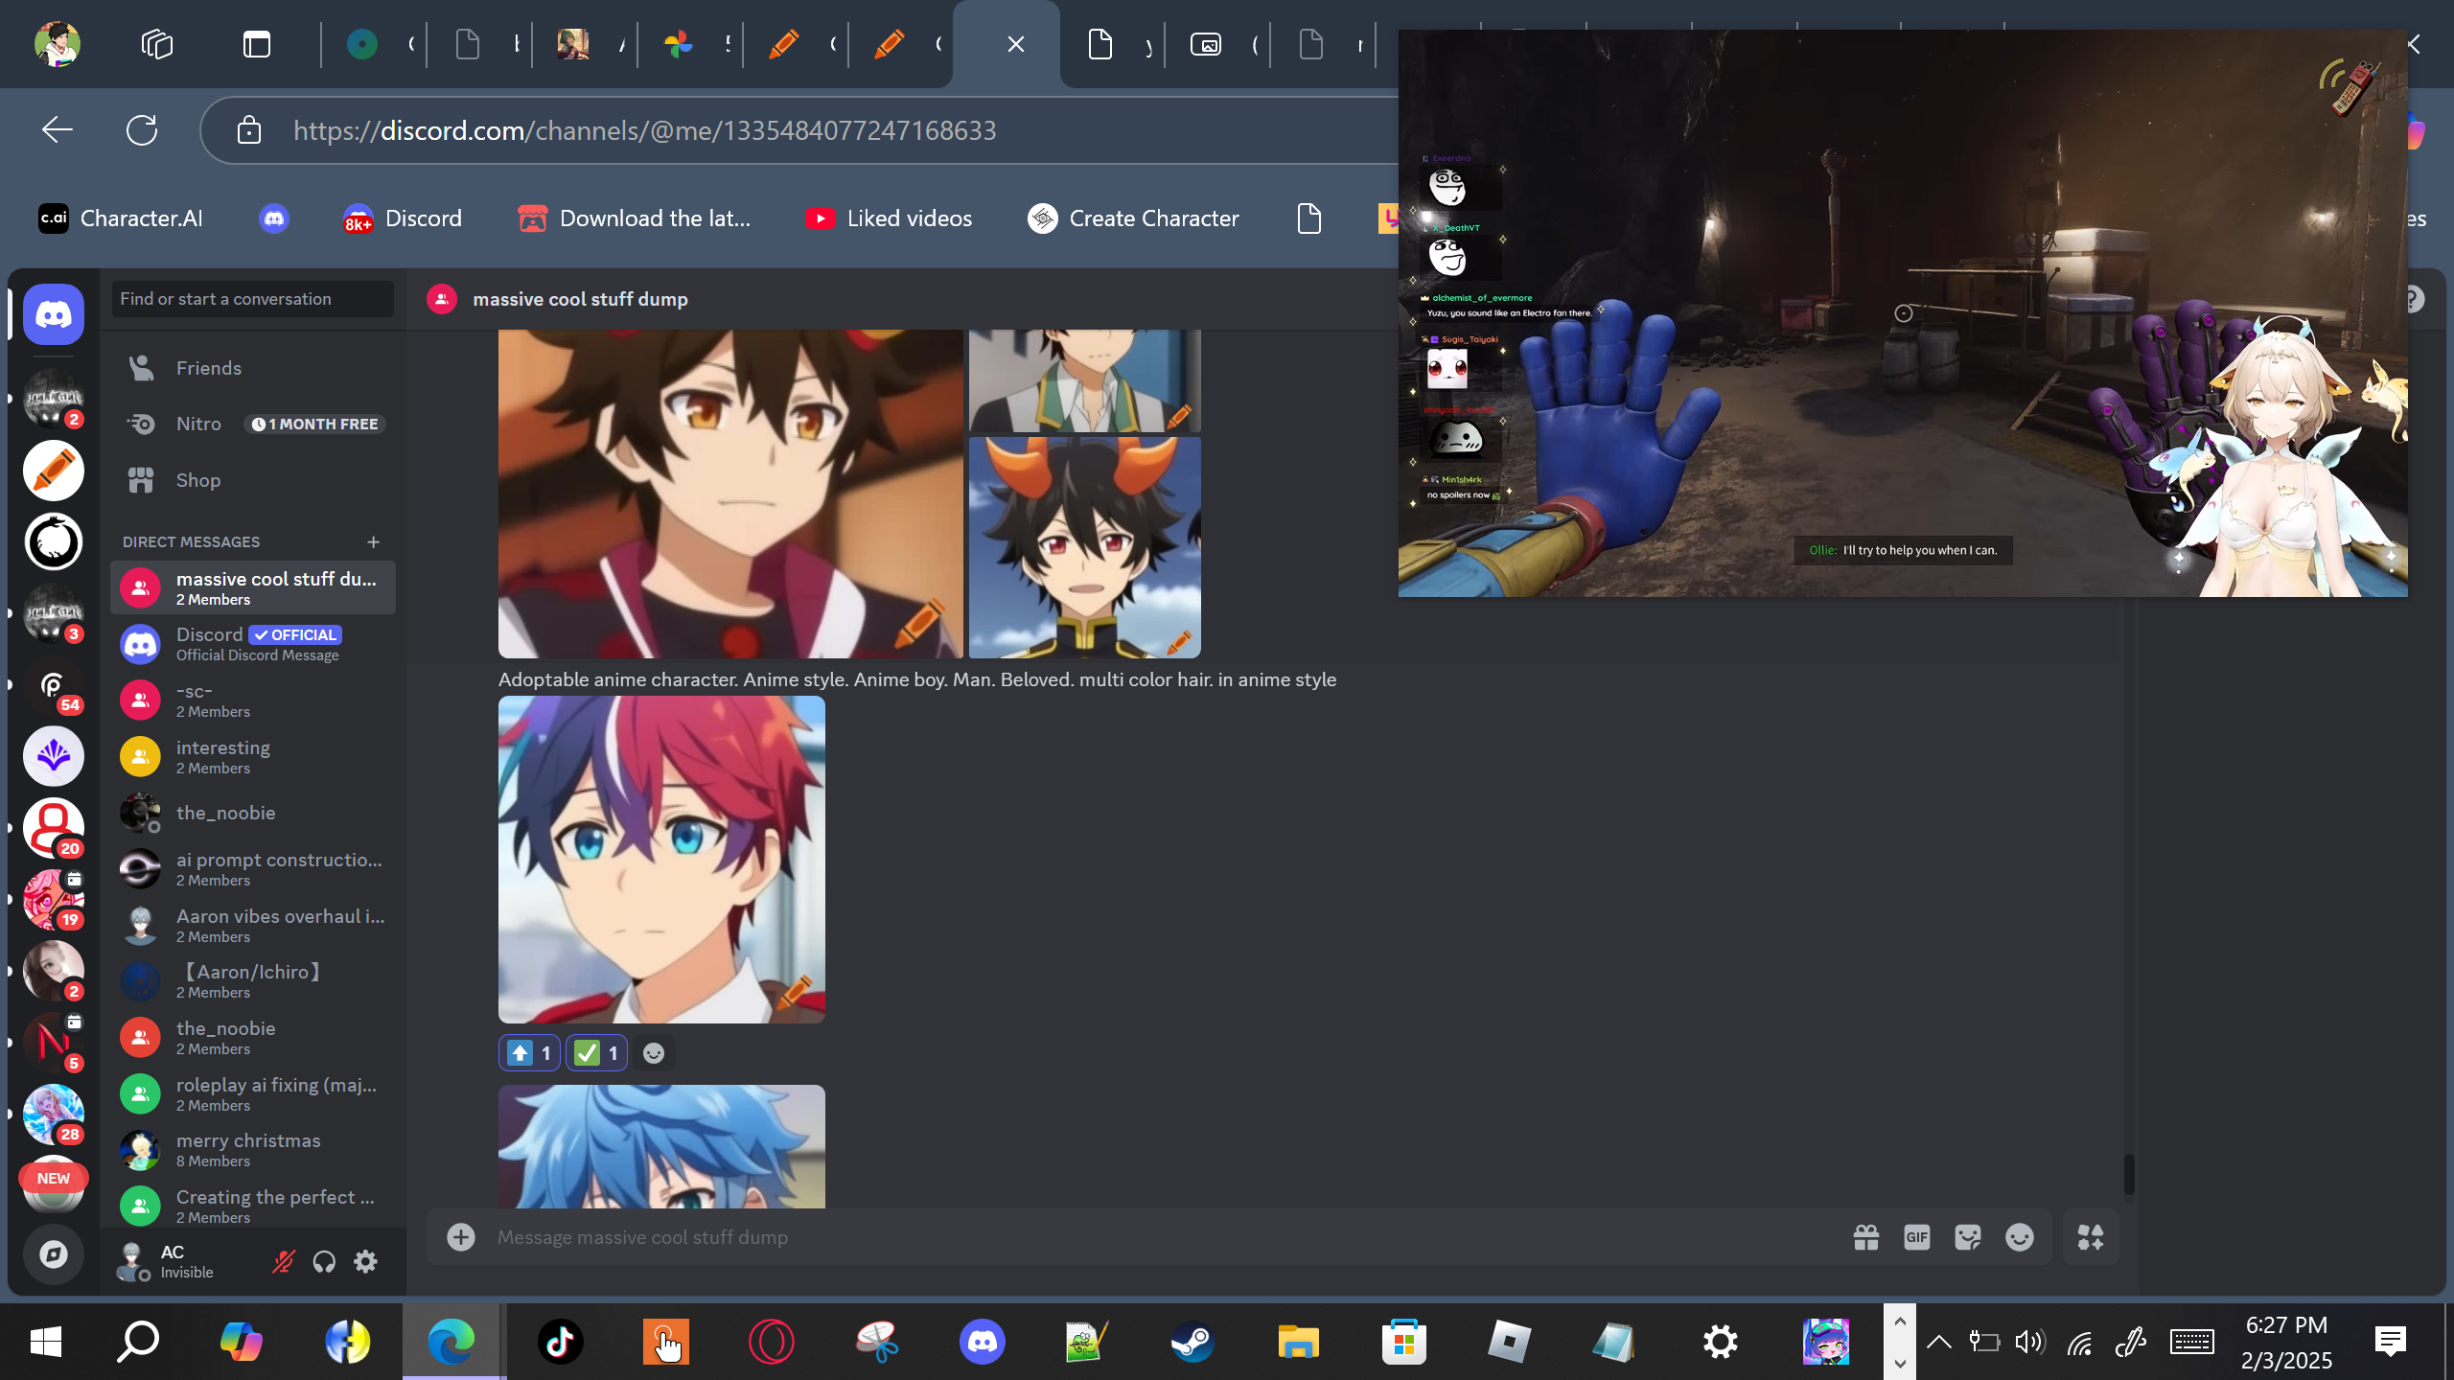Viewport: 2454px width, 1380px height.
Task: Unmute the microphone in user panel
Action: coord(283,1261)
